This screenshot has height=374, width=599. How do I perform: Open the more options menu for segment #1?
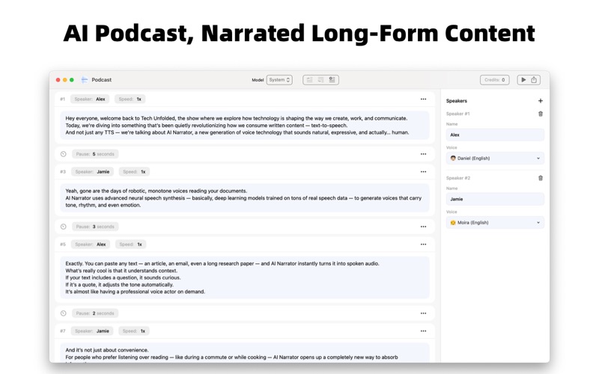[x=423, y=99]
